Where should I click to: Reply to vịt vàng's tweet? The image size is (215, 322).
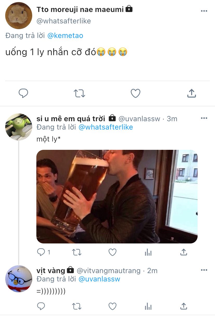pos(41,306)
